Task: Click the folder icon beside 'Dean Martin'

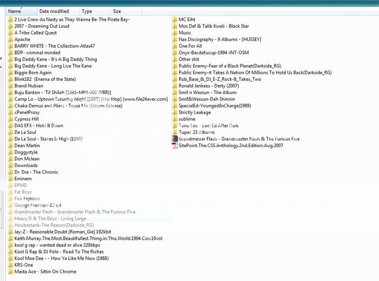Action: 10,146
